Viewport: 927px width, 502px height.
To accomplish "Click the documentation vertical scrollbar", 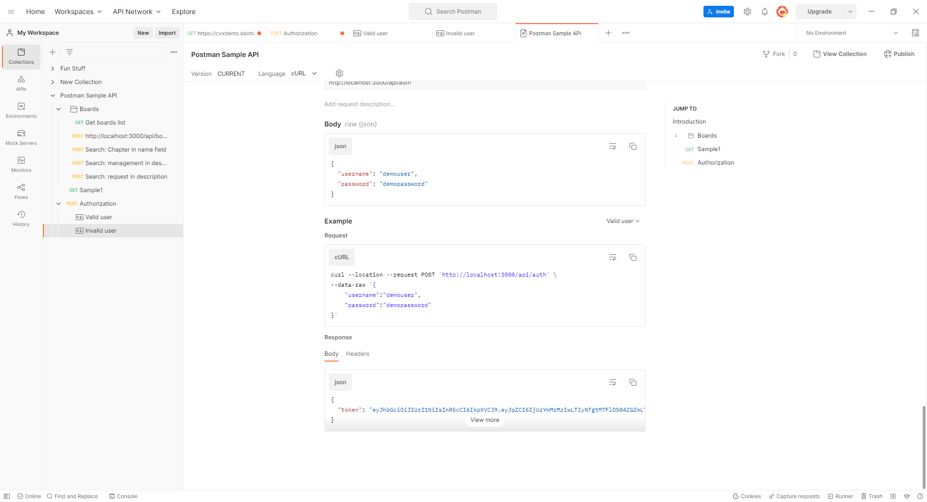I will 924,447.
